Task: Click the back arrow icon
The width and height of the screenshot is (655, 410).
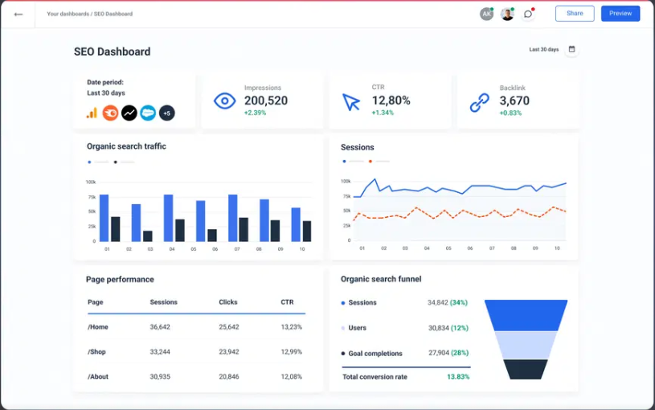Action: [18, 14]
